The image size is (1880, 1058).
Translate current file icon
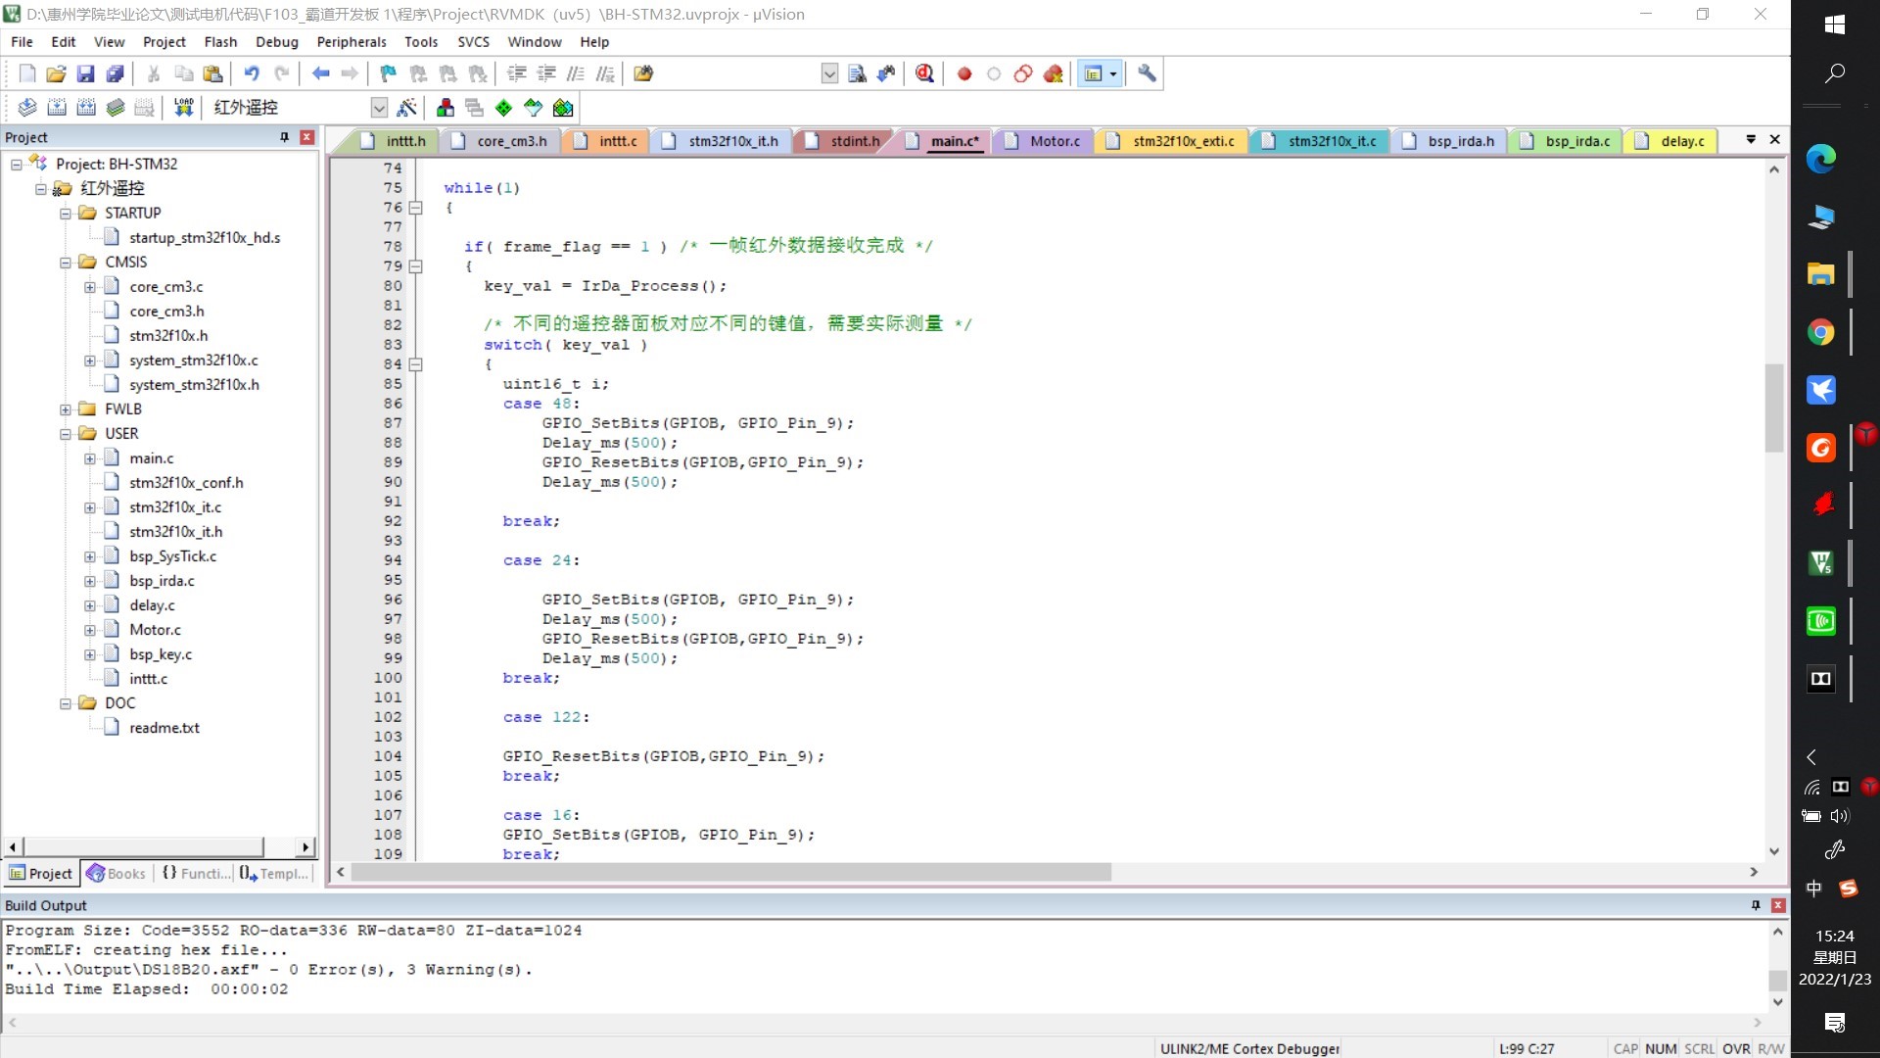[x=27, y=108]
